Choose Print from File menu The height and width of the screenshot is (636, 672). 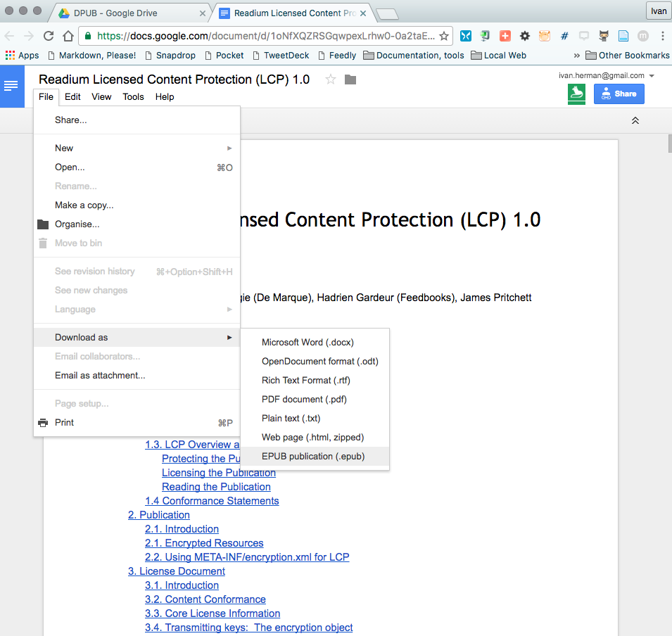pos(137,423)
